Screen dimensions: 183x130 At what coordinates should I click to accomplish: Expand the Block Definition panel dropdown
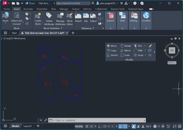(x=61, y=28)
